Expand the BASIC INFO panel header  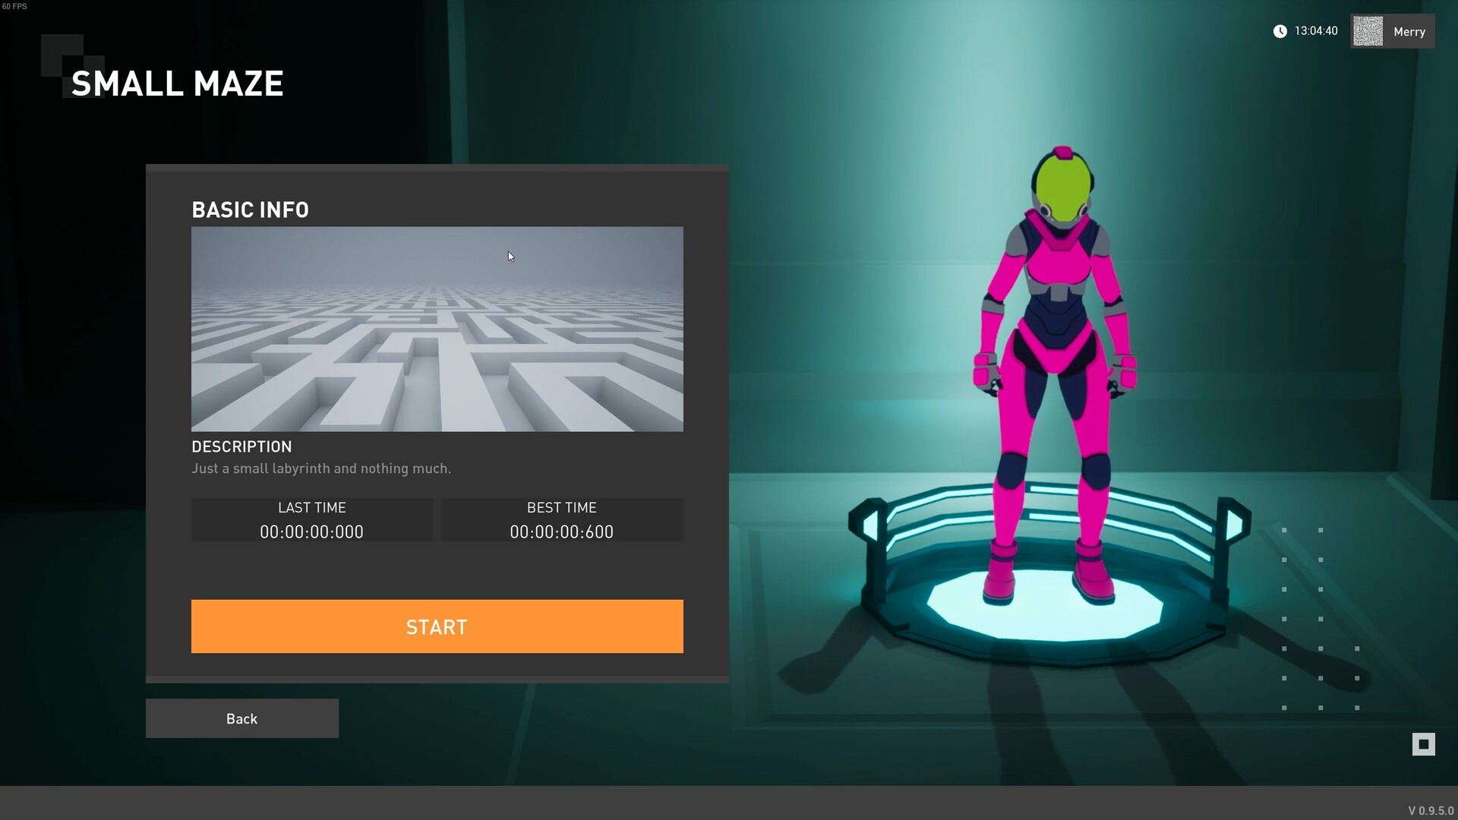pyautogui.click(x=250, y=210)
